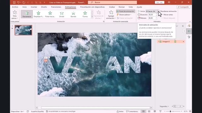The width and height of the screenshot is (202, 113).
Task: Open the Segundos timeline zoom dropdown
Action: 164,106
